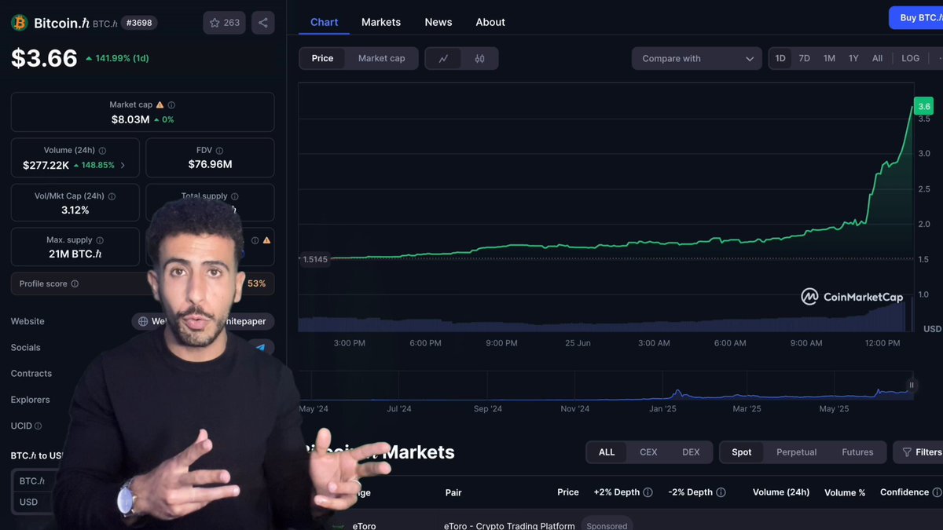The width and height of the screenshot is (943, 530).
Task: Click the +2% Depth info icon
Action: coord(648,493)
